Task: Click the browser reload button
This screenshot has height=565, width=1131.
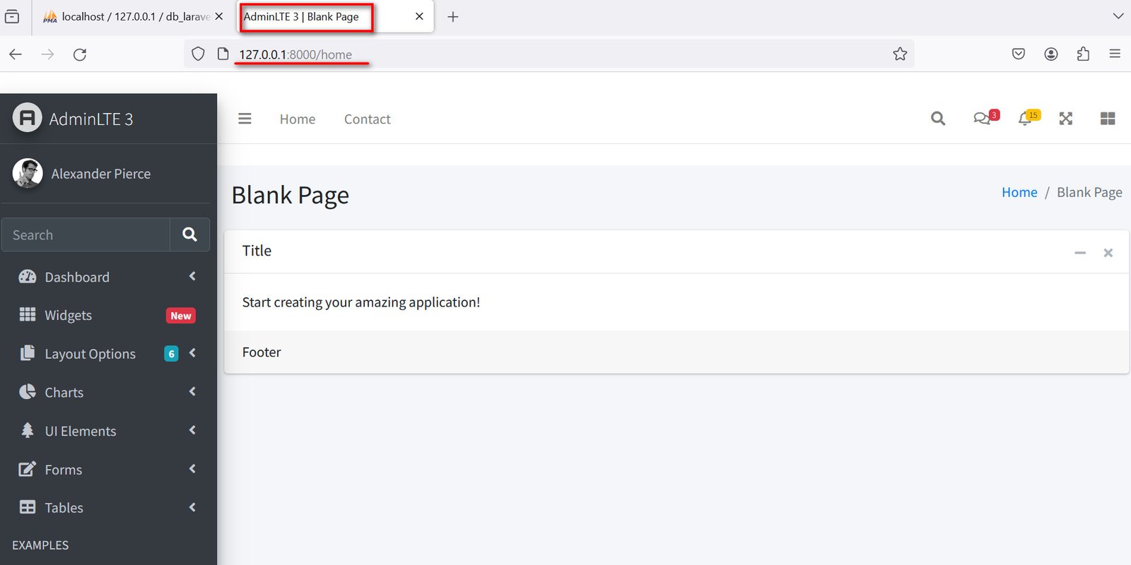Action: click(80, 54)
